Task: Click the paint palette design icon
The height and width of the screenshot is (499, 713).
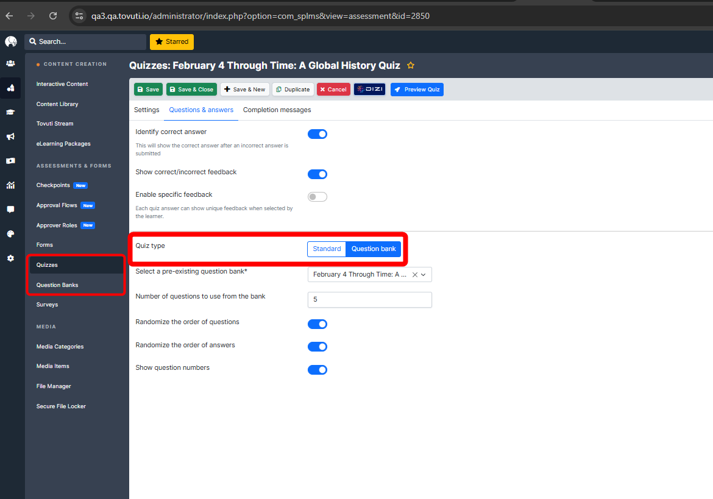Action: pyautogui.click(x=10, y=234)
